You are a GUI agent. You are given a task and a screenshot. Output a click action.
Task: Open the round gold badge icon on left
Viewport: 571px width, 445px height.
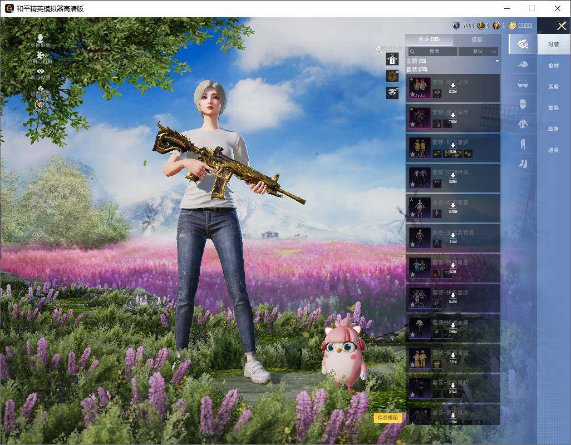pyautogui.click(x=41, y=104)
